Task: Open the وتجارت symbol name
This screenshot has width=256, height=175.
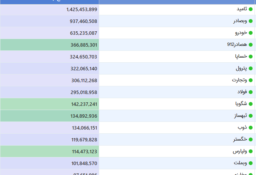Action: pos(239,80)
